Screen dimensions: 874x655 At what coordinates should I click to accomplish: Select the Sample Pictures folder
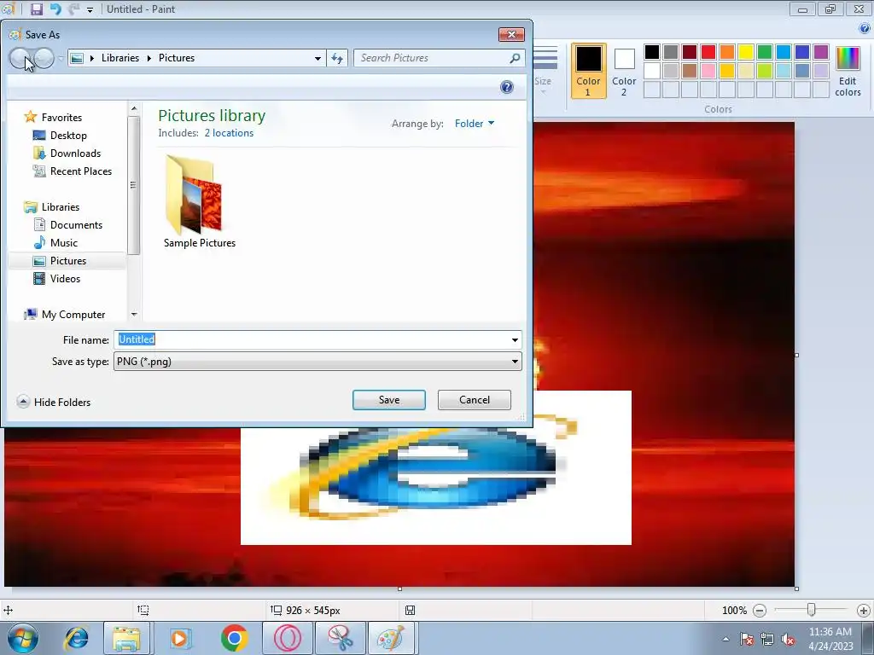[x=200, y=201]
